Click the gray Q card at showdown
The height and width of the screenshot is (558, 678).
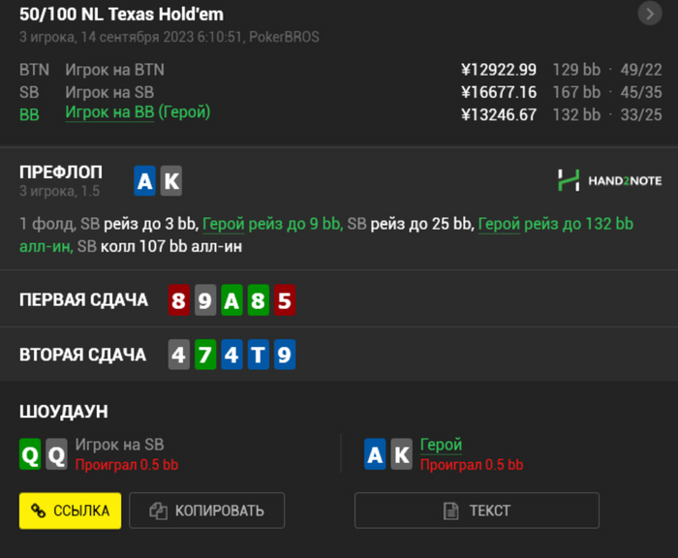[56, 454]
